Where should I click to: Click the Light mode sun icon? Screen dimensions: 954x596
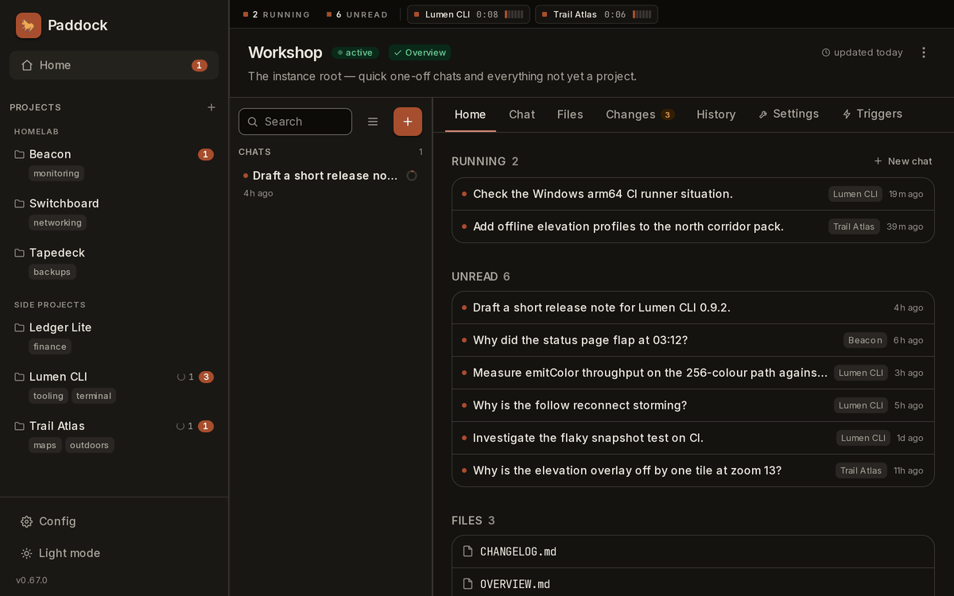(x=27, y=553)
